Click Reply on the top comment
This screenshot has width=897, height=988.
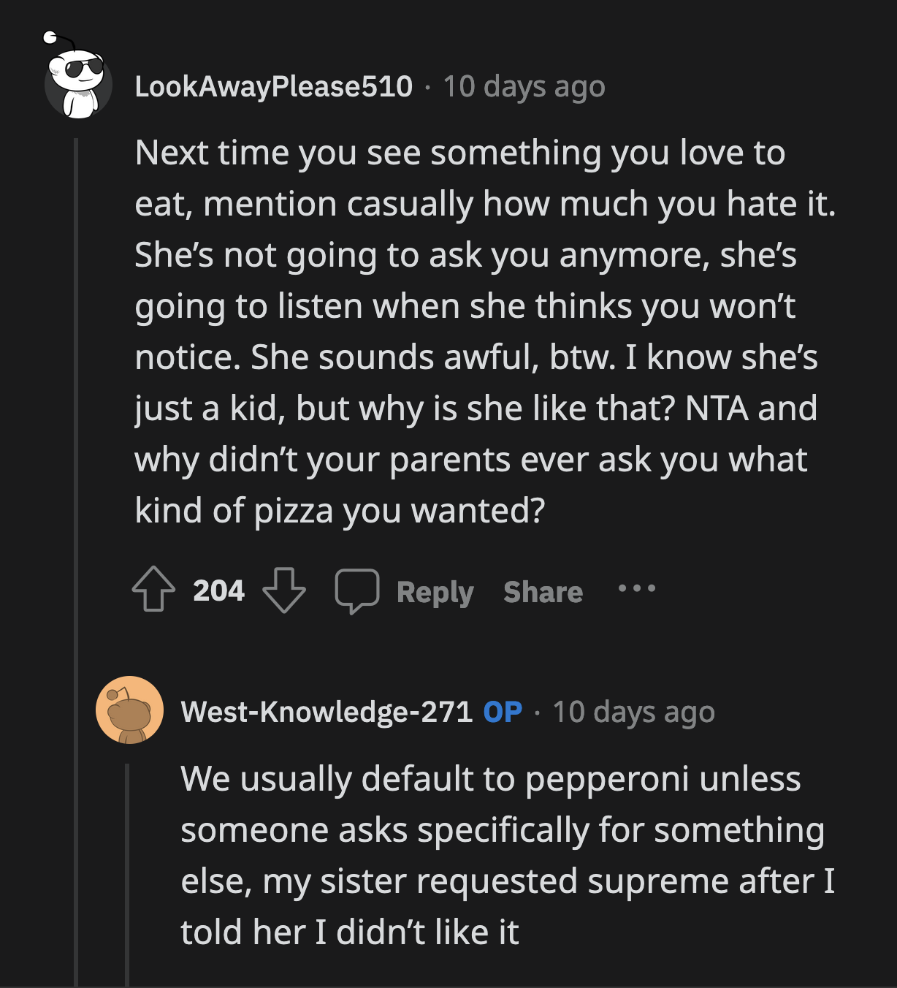point(435,592)
